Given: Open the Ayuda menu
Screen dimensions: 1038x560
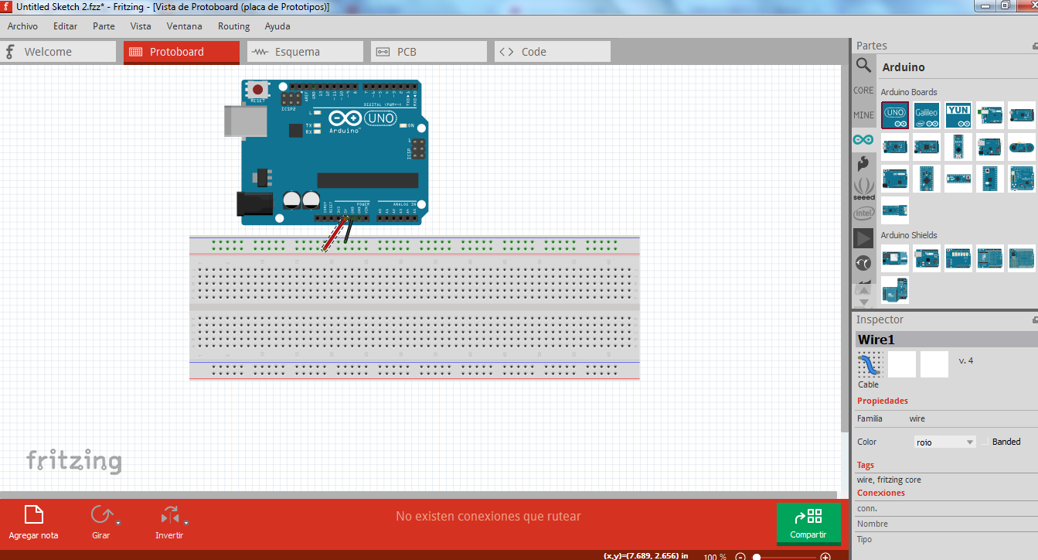Looking at the screenshot, I should point(277,26).
